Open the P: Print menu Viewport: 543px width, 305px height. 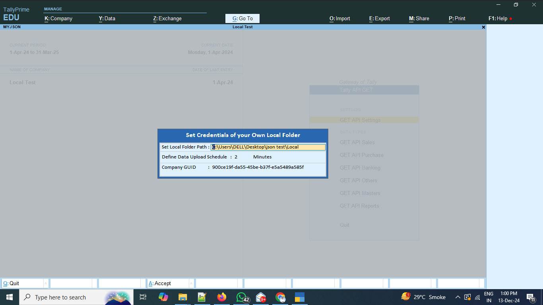(457, 18)
